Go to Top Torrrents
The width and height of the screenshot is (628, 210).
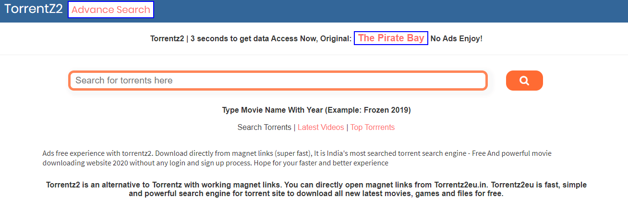(x=373, y=128)
